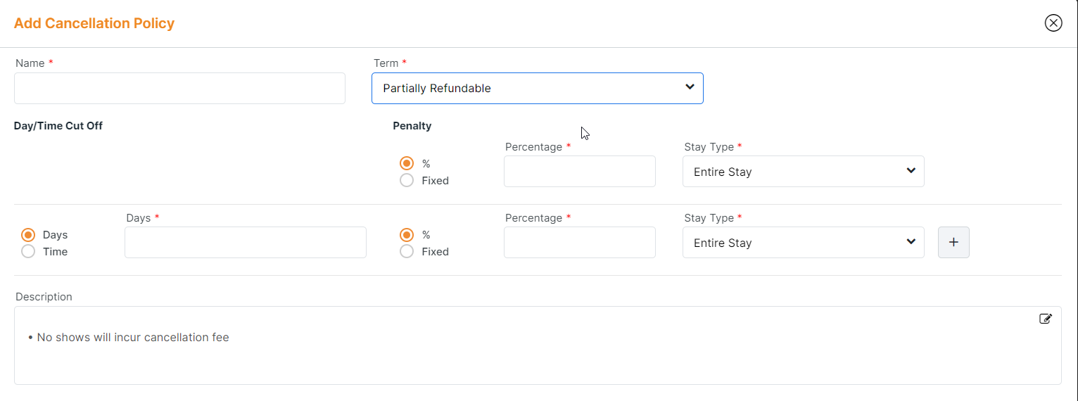The width and height of the screenshot is (1078, 401).
Task: Click the Term dropdown chevron arrow
Action: tap(690, 87)
